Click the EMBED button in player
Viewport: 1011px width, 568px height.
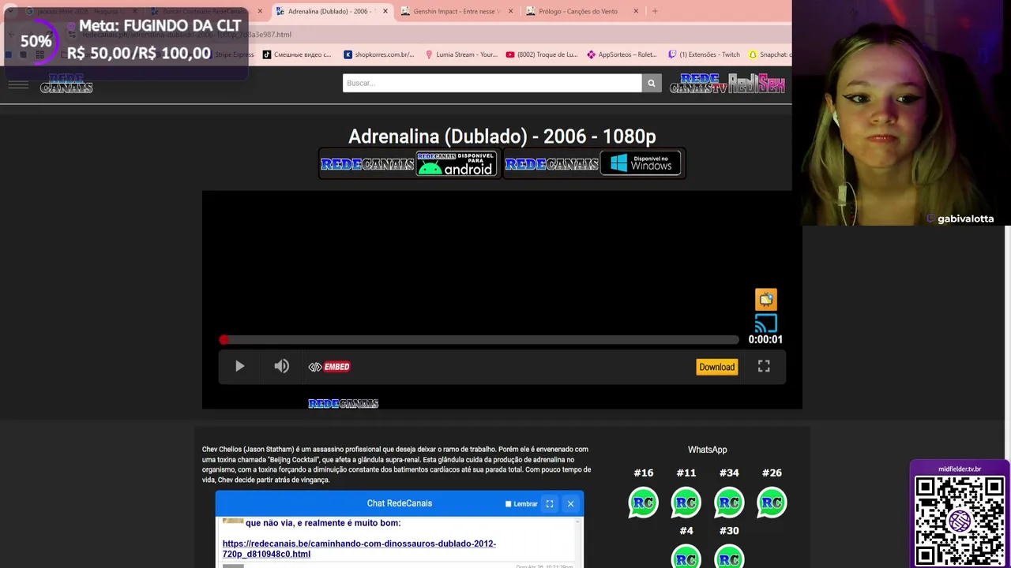point(329,367)
